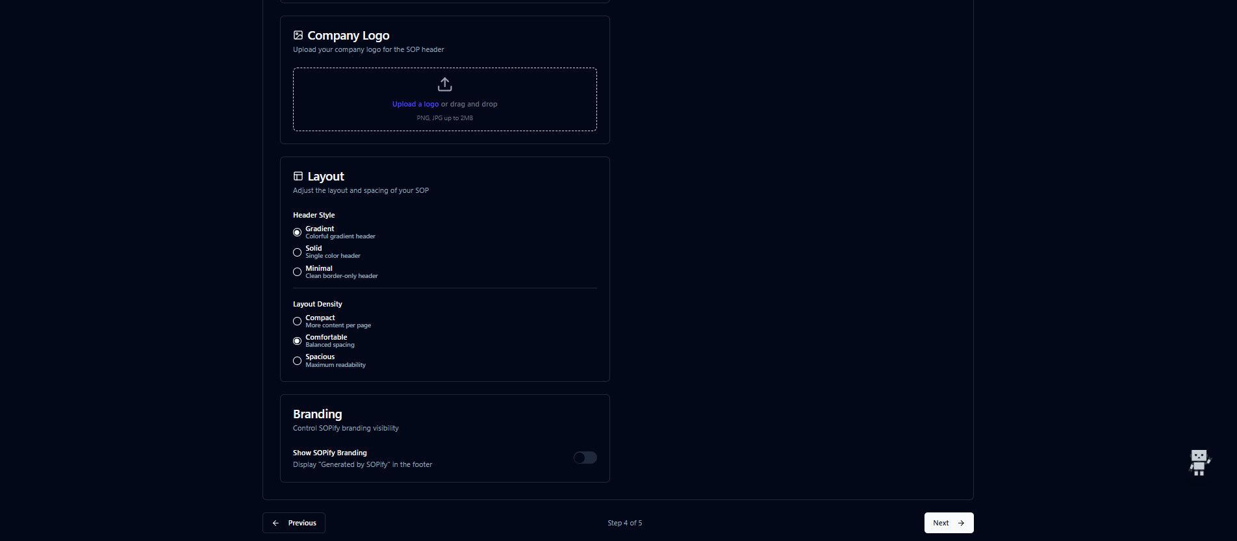Select the Gradient header style radio
This screenshot has width=1237, height=541.
pos(297,233)
